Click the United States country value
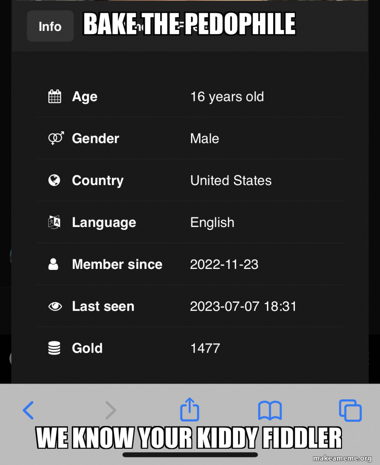Screen dimensions: 380x465 (231, 180)
